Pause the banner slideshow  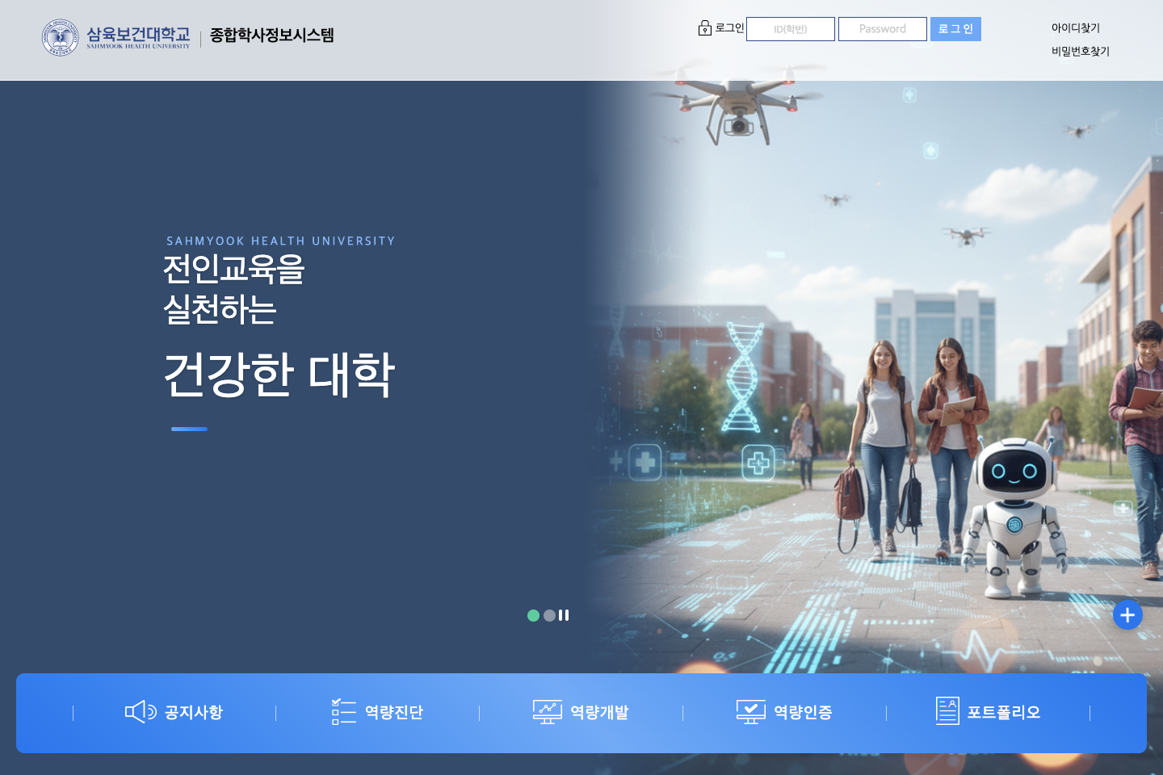tap(564, 615)
